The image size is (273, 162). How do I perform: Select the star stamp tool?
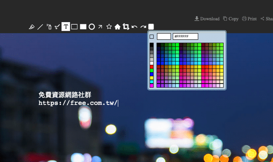click(x=109, y=27)
